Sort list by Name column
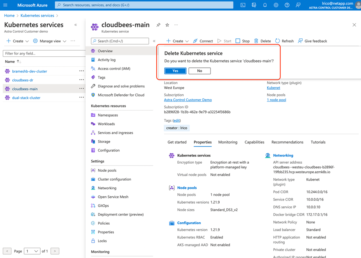The image size is (361, 258). click(13, 62)
